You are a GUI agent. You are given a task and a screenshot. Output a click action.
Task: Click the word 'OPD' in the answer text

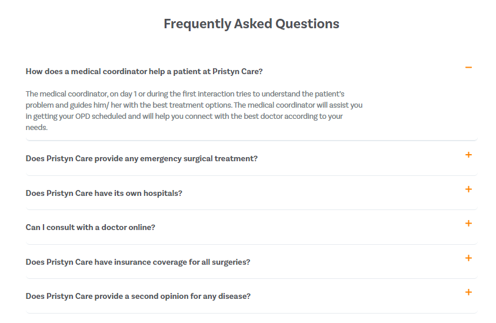click(x=82, y=116)
